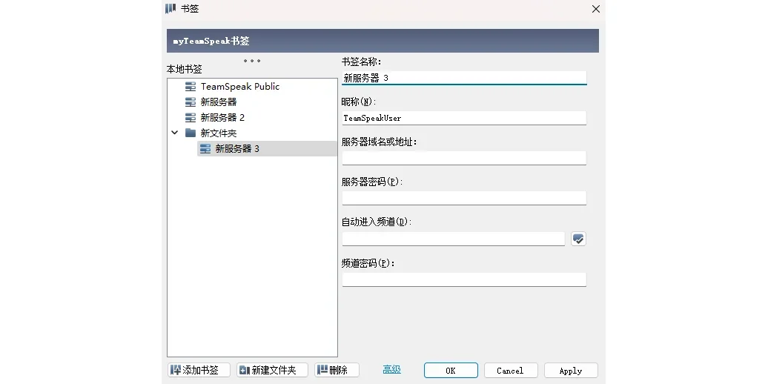Click the bookmarks window title icon
The width and height of the screenshot is (768, 384).
(171, 8)
